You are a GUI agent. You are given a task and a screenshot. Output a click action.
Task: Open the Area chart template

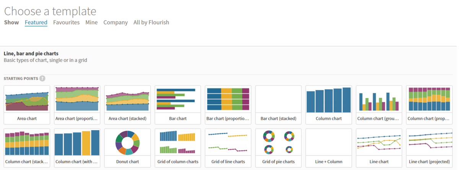tap(27, 105)
